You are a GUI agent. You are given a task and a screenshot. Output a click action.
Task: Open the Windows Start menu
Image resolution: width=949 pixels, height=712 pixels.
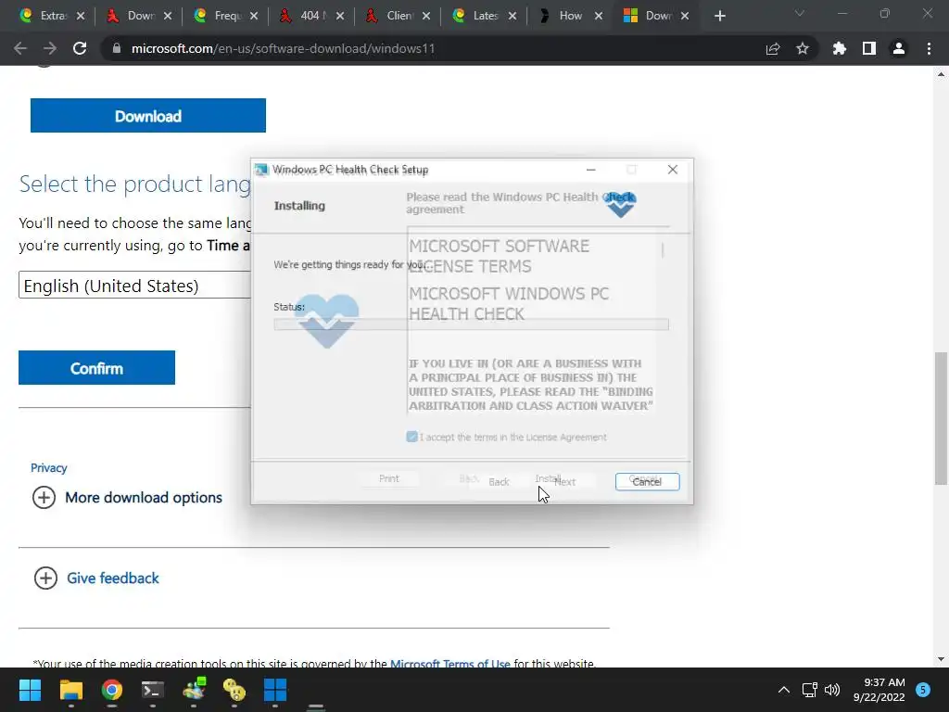30,690
